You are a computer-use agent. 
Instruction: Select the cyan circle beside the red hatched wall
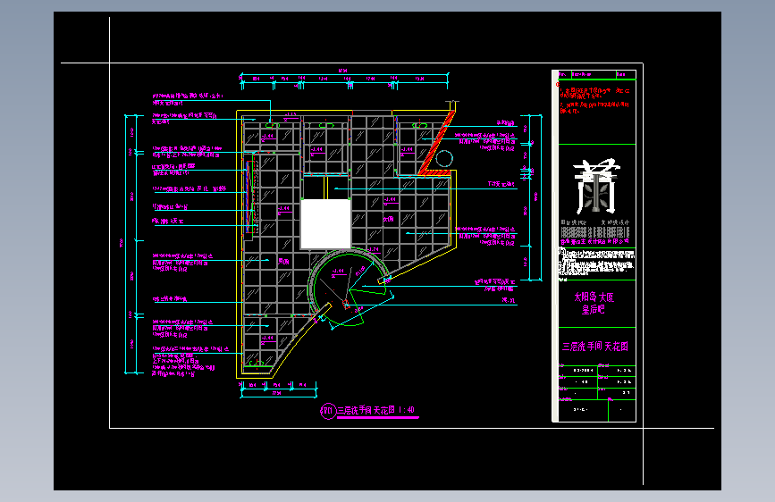click(444, 159)
